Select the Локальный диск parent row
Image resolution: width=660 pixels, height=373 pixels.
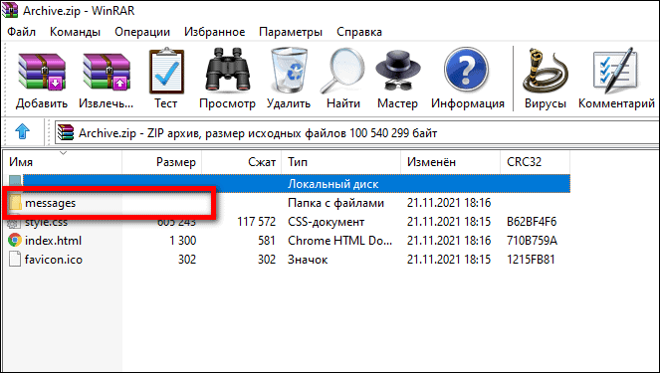pyautogui.click(x=297, y=184)
